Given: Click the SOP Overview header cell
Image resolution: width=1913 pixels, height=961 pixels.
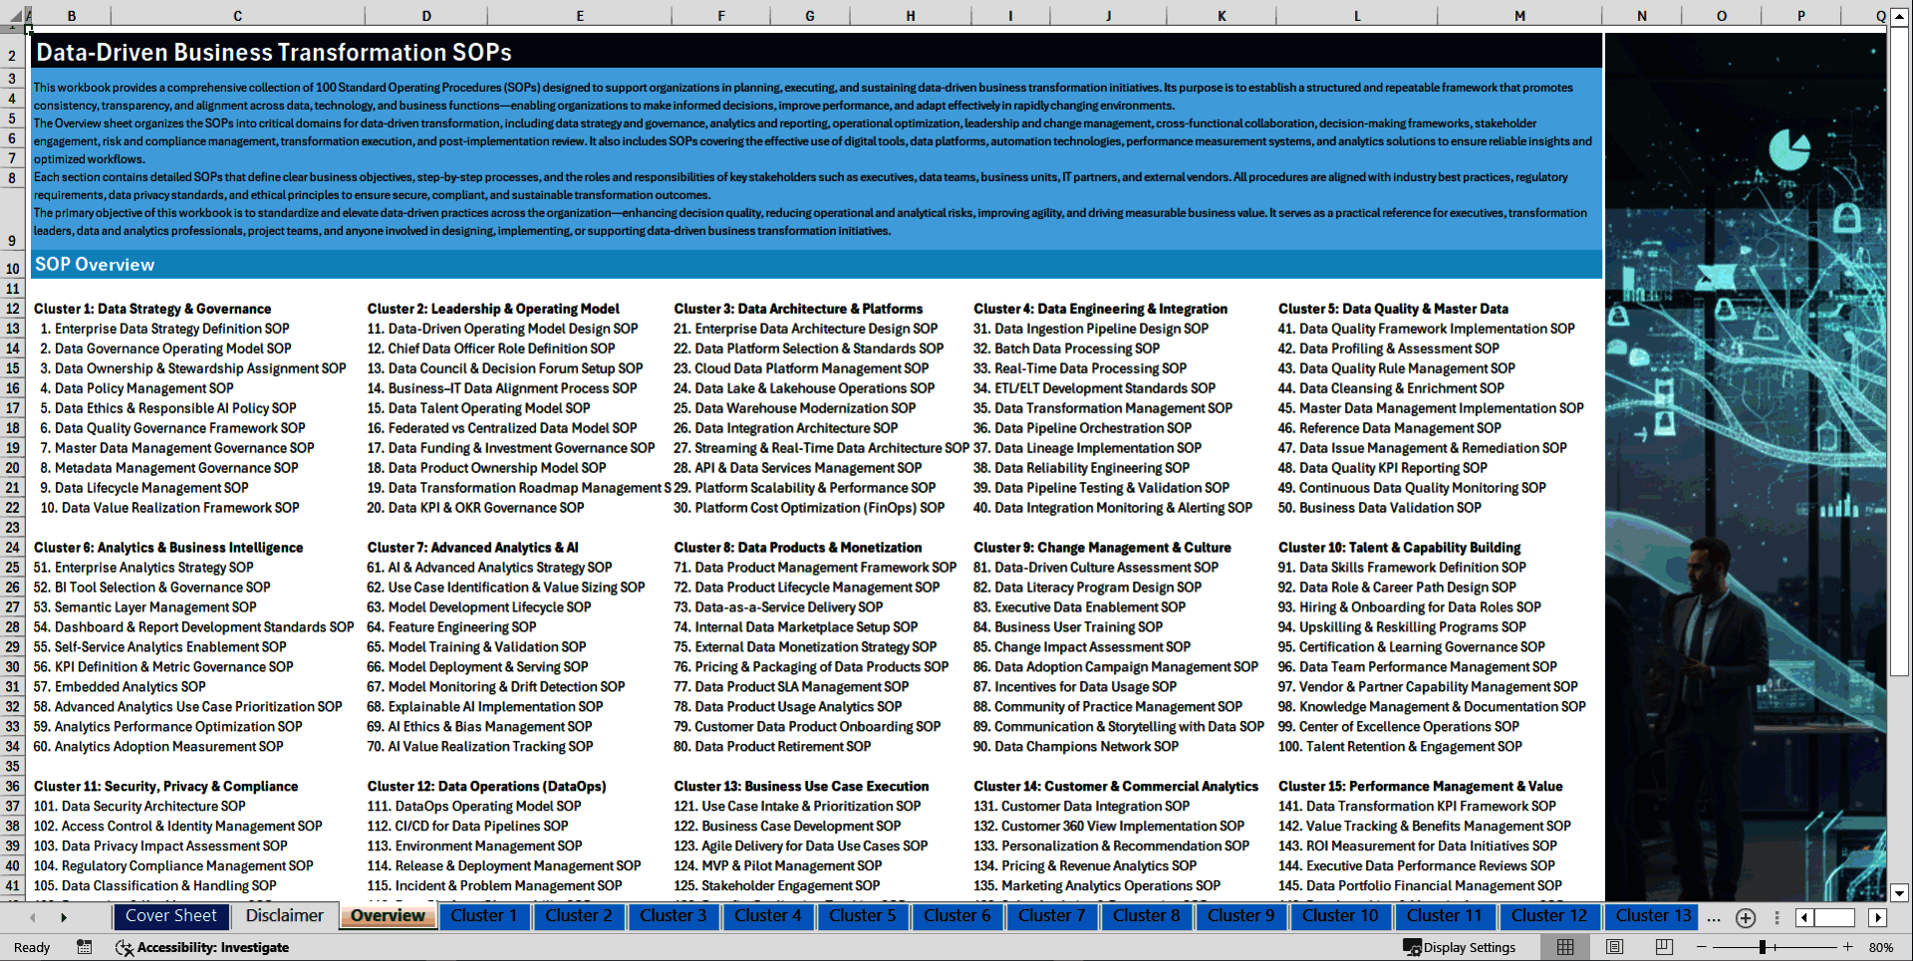Looking at the screenshot, I should click(96, 264).
